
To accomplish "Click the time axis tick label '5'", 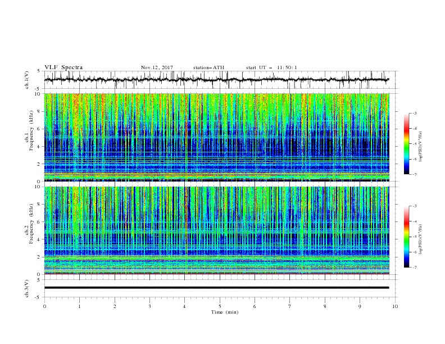I will point(220,306).
